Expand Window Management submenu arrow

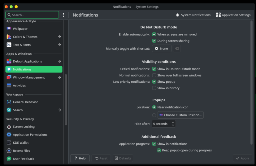pyautogui.click(x=59, y=77)
